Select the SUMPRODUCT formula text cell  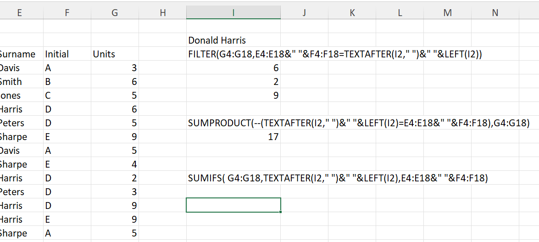pos(233,123)
